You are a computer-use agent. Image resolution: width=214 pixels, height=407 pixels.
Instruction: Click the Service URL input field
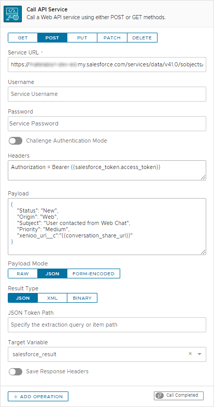[x=107, y=64]
